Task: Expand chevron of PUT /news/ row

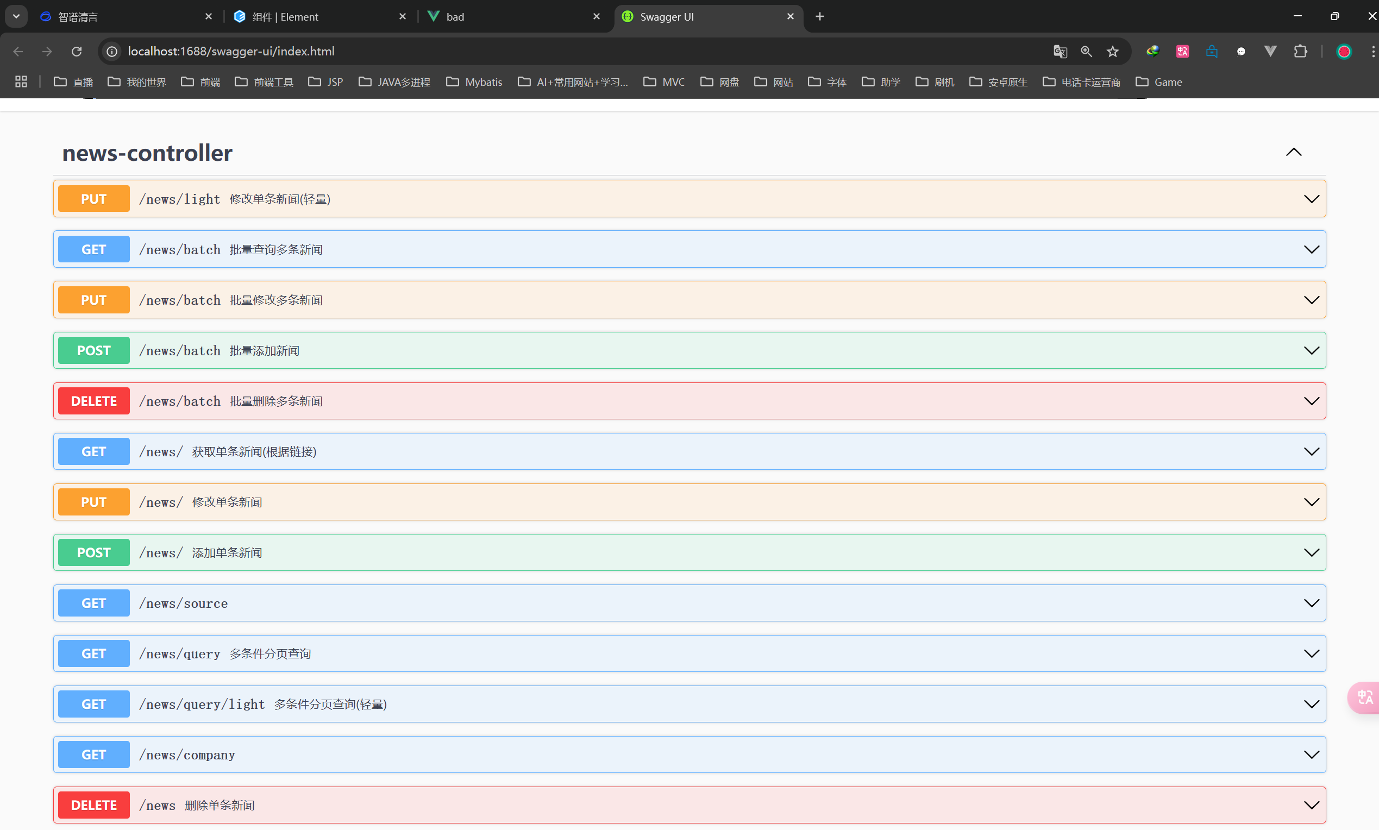Action: click(1311, 502)
